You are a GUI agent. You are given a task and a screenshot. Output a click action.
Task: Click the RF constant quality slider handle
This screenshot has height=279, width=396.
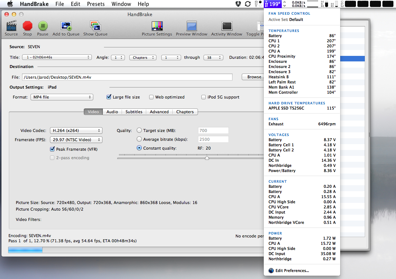coord(207,158)
